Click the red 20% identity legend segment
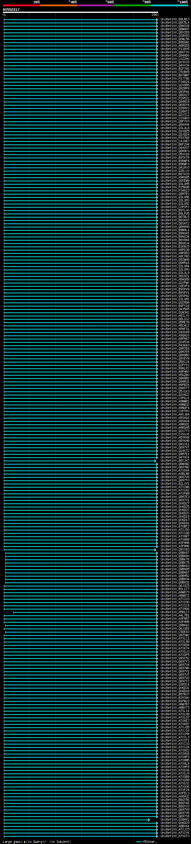Image resolution: width=191 pixels, height=844 pixels. coord(21,5)
